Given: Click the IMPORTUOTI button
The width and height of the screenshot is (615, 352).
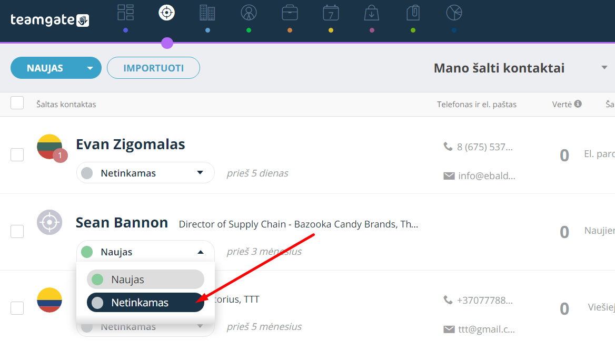Looking at the screenshot, I should (153, 68).
